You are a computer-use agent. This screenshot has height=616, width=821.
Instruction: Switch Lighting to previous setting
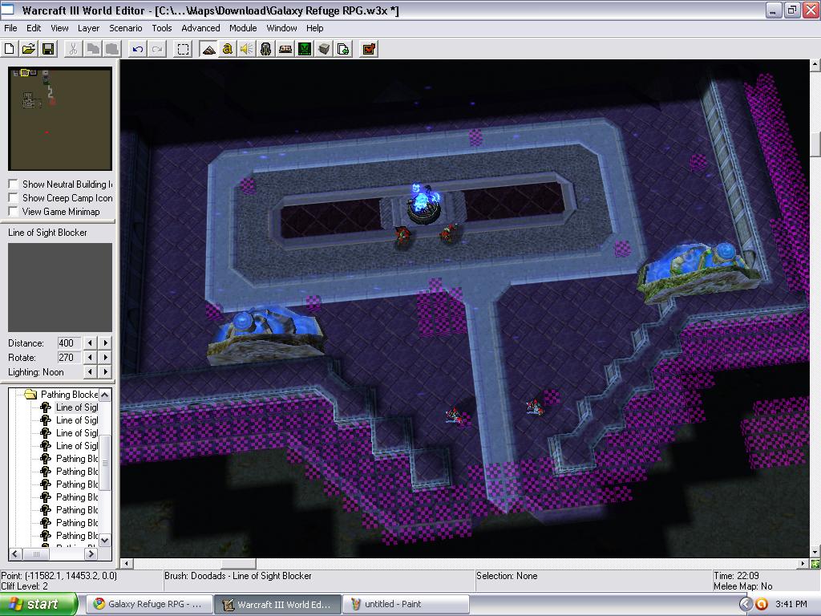pos(91,372)
